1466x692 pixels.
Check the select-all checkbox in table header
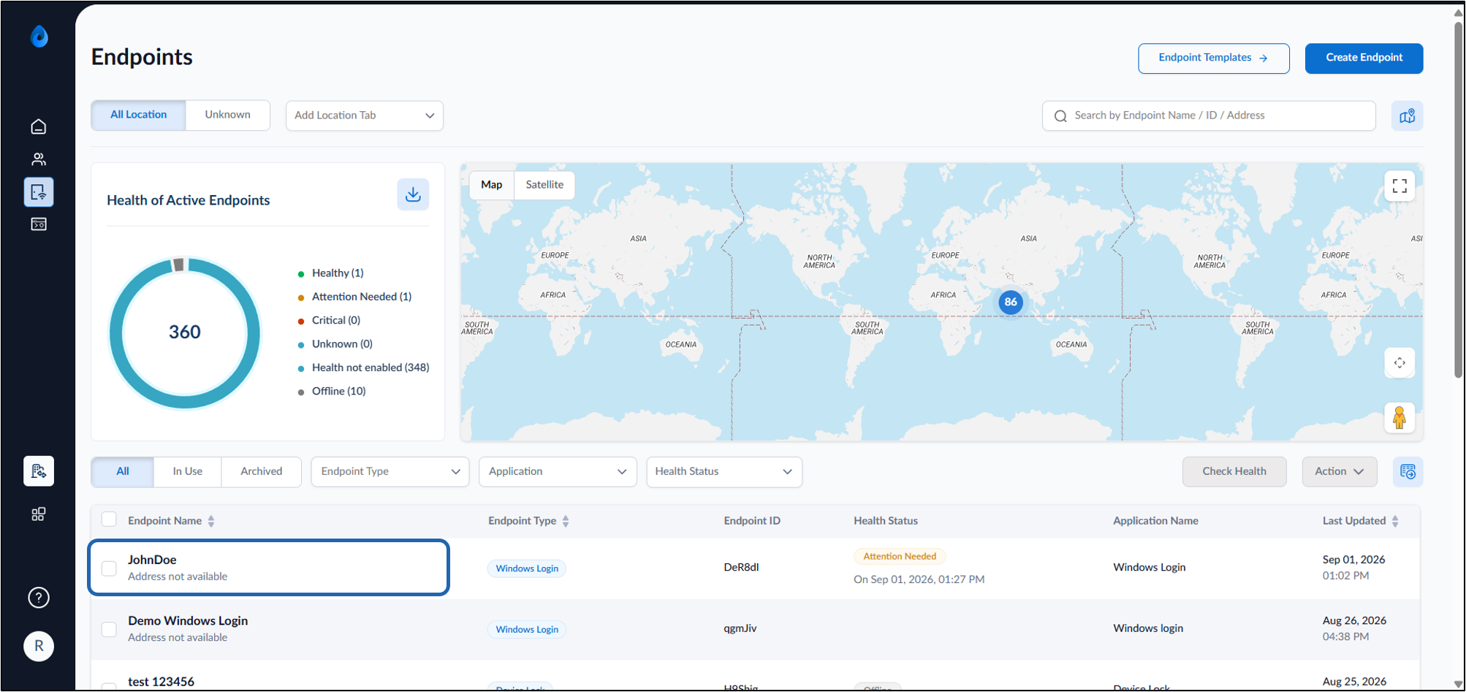click(x=109, y=520)
